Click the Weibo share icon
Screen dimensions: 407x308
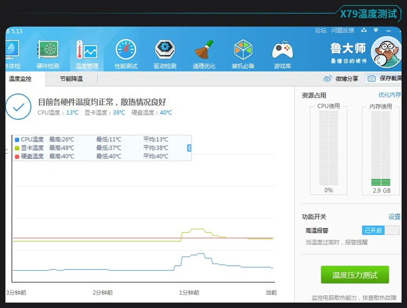[328, 79]
